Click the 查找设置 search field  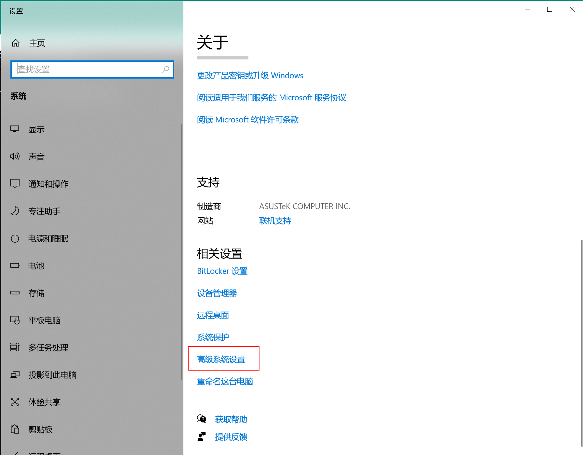(x=88, y=70)
